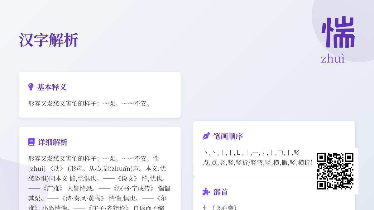The width and height of the screenshot is (374, 210).
Task: Click the pinyin zhuì under the character
Action: click(333, 58)
